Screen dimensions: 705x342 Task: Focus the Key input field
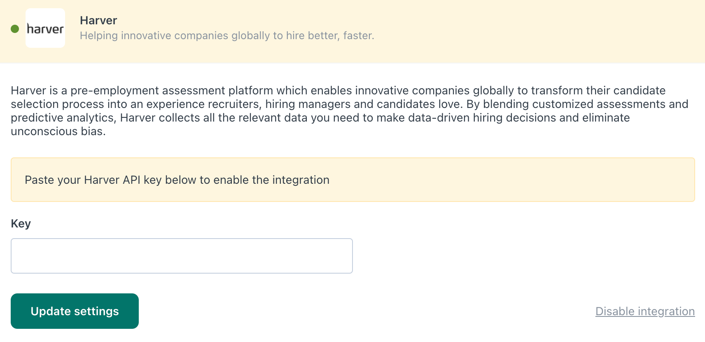182,256
